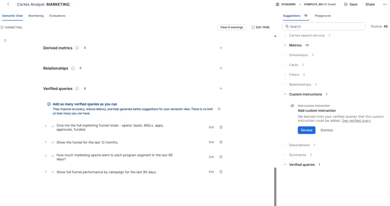This screenshot has width=390, height=206.
Task: Open info icon next to Relationships
Action: tap(73, 68)
